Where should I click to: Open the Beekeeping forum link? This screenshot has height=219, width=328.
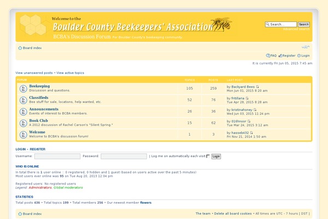(x=39, y=86)
